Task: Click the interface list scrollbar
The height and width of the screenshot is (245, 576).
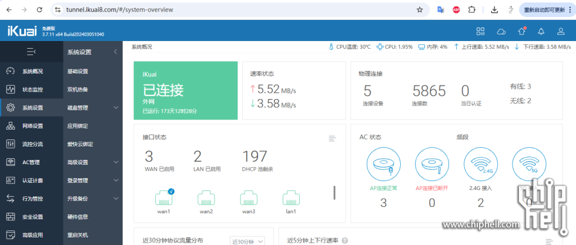Action: coord(334,193)
